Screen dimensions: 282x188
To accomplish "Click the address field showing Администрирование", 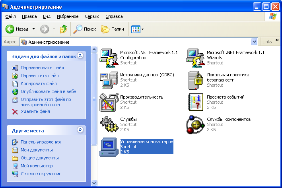I will tap(135, 42).
